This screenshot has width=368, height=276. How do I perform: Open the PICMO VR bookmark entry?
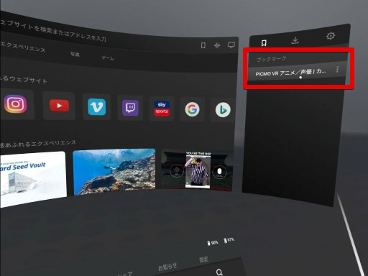290,73
